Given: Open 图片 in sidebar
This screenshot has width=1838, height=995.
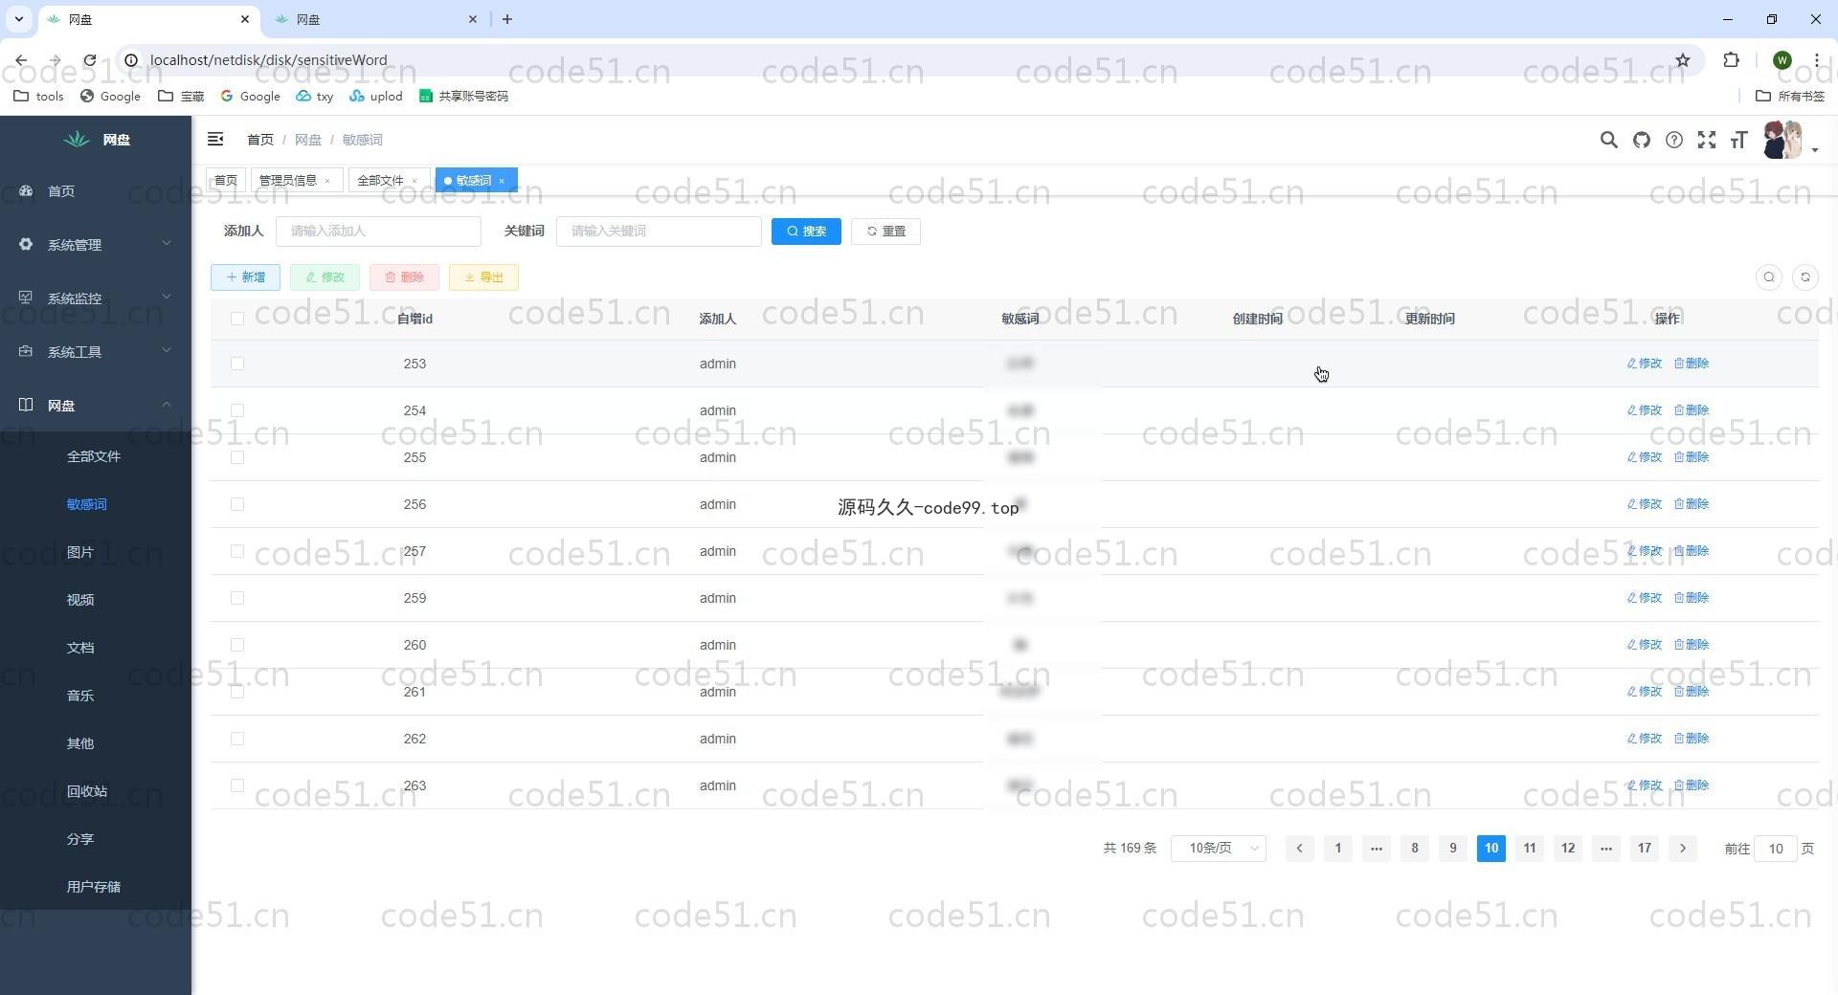Looking at the screenshot, I should 96,552.
